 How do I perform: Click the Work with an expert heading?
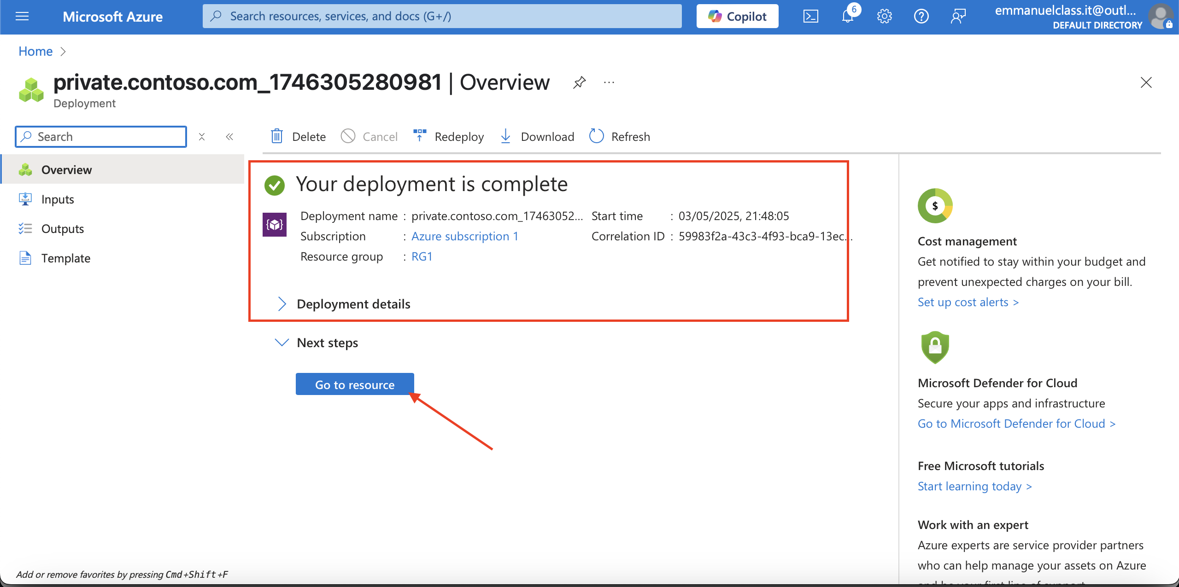click(973, 525)
